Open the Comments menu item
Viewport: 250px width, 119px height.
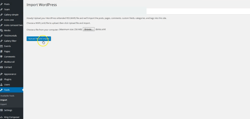coord(10,56)
